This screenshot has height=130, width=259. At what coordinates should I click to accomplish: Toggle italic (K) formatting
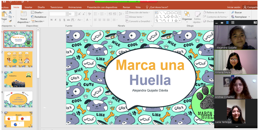click(x=56, y=20)
